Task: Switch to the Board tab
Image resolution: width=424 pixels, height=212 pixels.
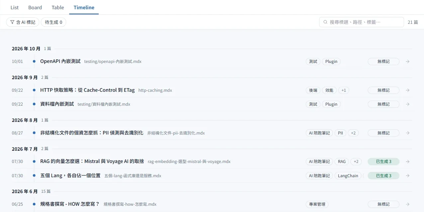Action: tap(35, 7)
